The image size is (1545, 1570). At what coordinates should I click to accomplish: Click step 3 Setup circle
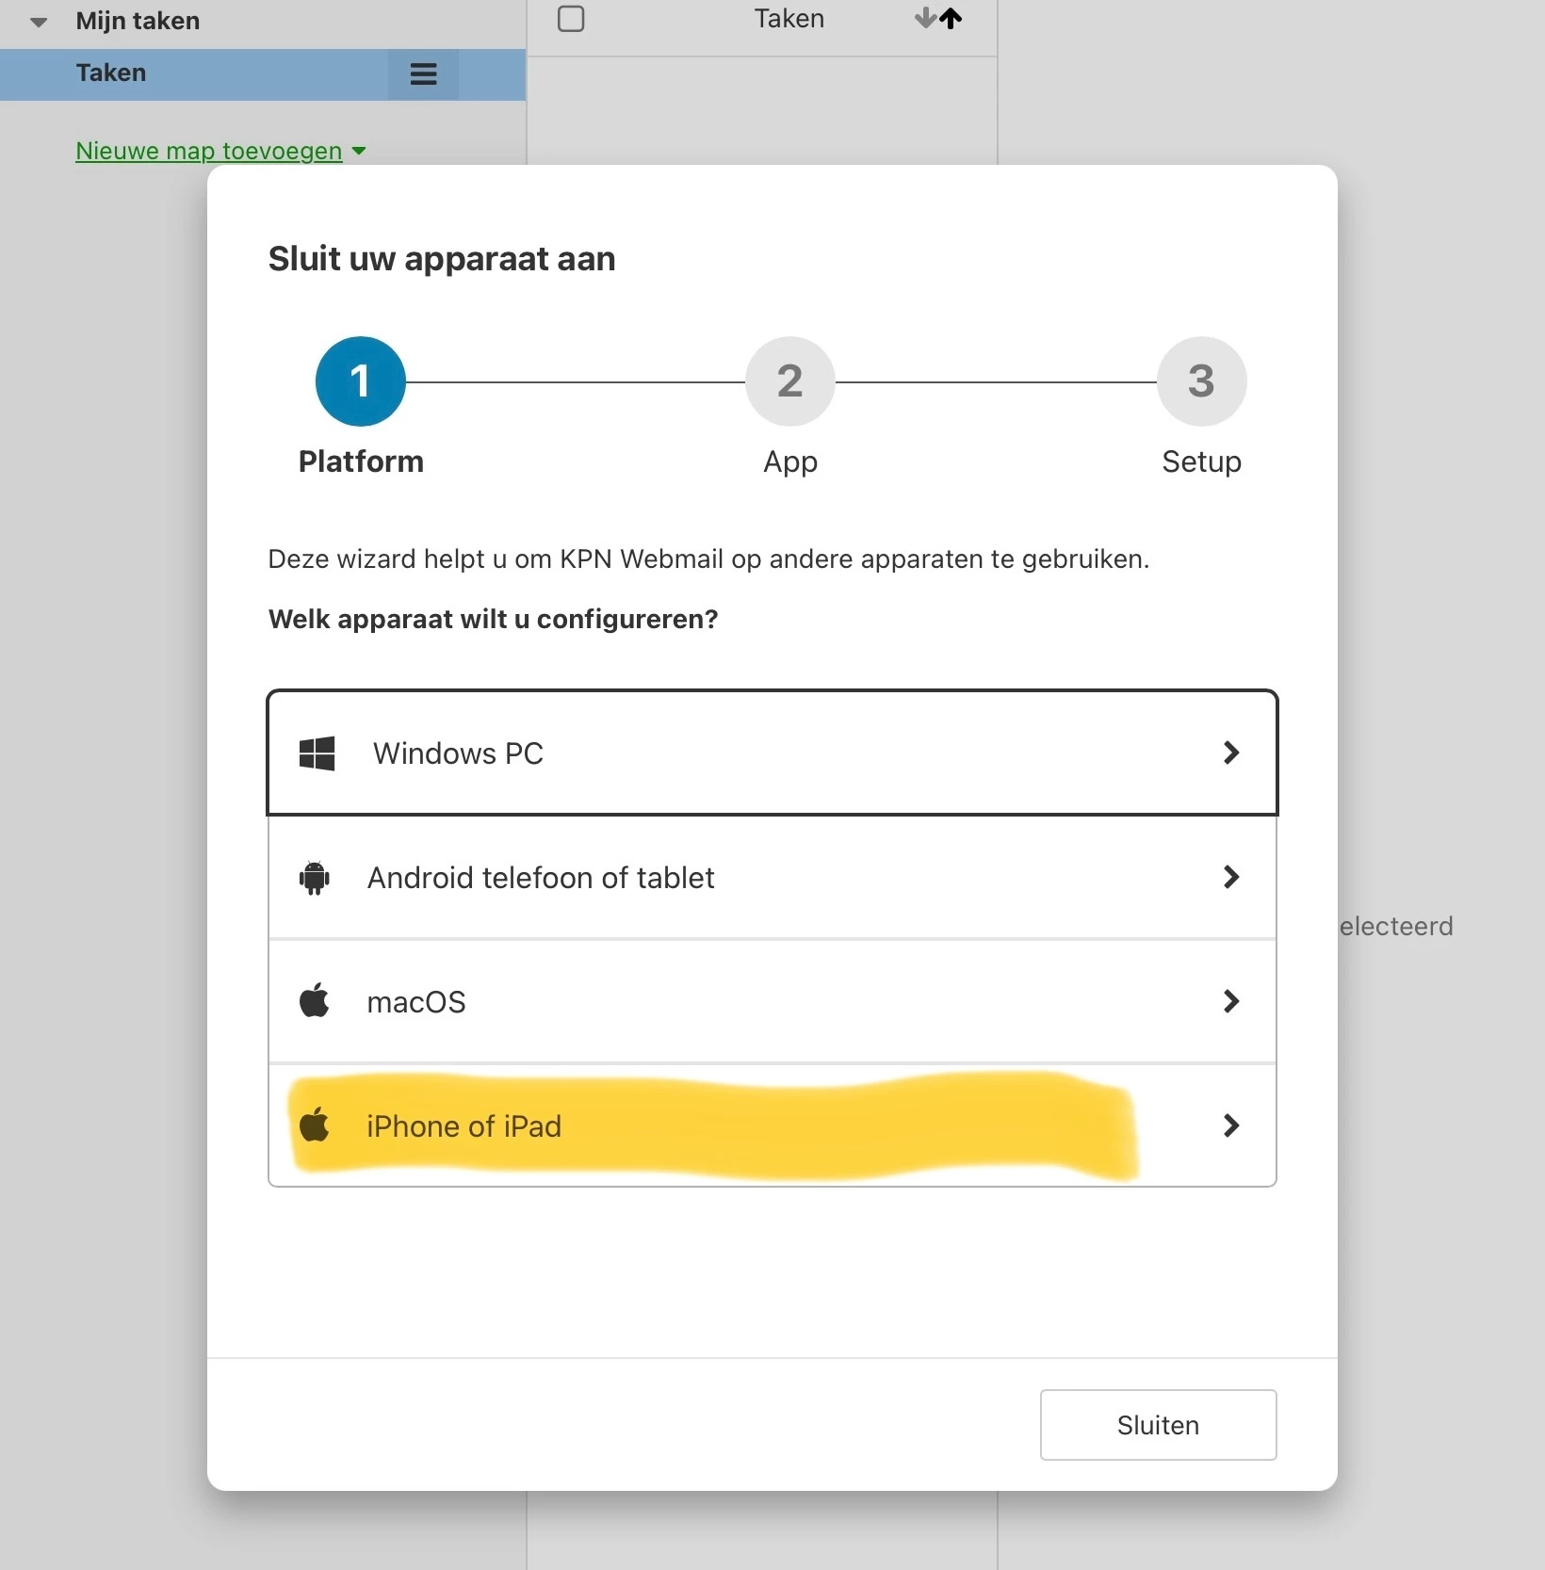click(x=1202, y=381)
